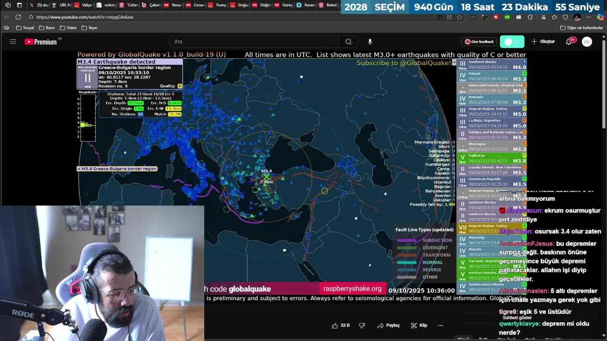Bookmark this page with the star icon
This screenshot has width=607, height=341.
point(460,17)
